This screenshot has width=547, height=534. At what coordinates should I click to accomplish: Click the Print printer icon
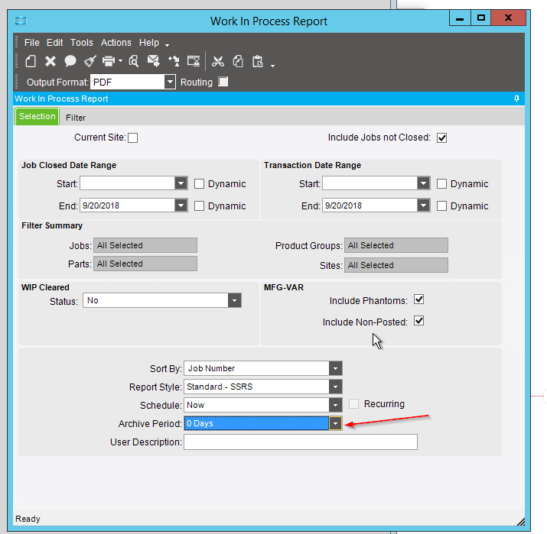109,61
